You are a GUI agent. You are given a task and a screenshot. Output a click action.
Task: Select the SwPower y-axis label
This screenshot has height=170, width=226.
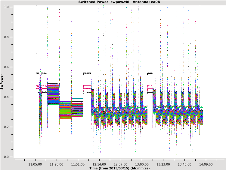2,82
